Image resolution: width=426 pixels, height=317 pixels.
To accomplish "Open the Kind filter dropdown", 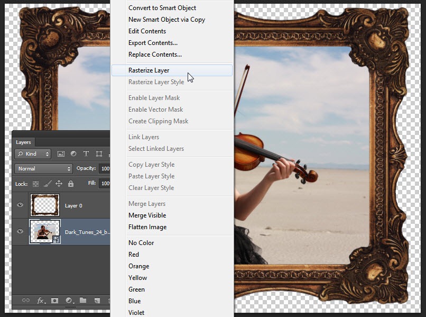I will pos(33,154).
